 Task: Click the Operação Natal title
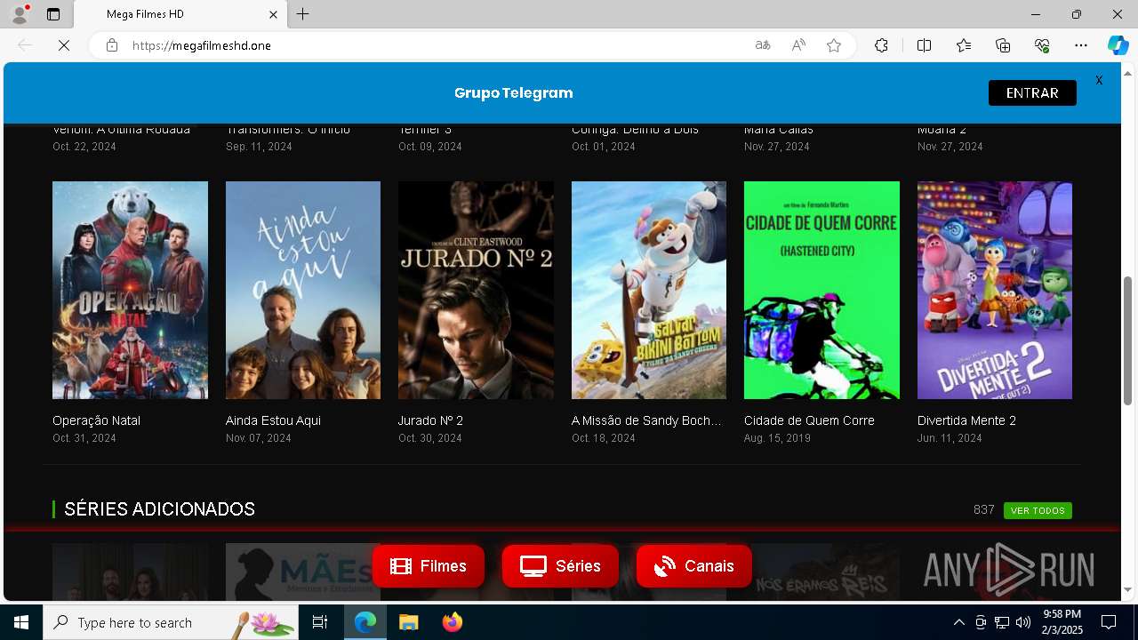tap(96, 420)
